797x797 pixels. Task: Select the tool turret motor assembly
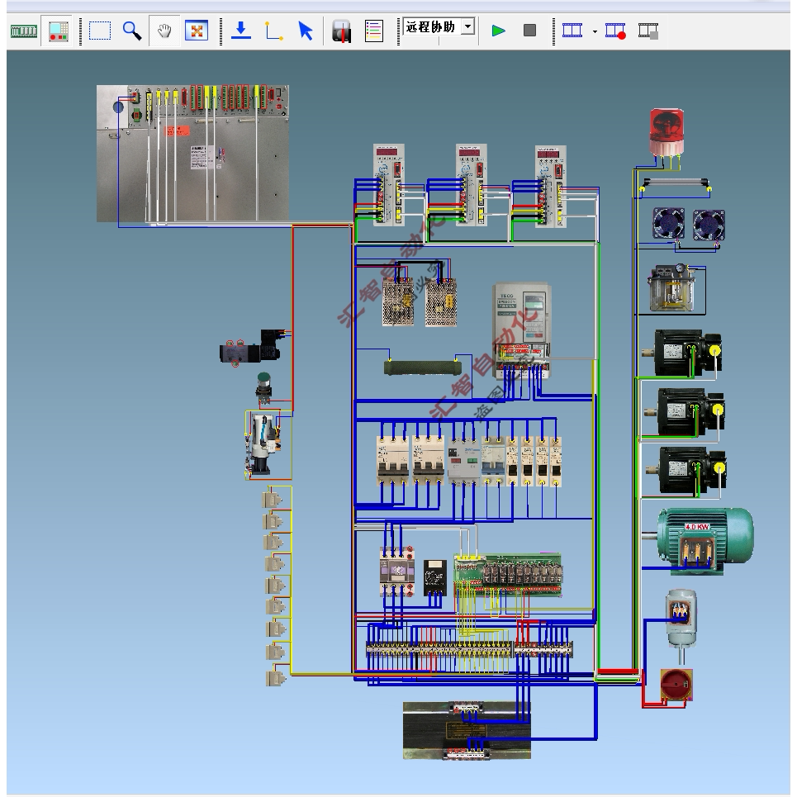tap(263, 445)
